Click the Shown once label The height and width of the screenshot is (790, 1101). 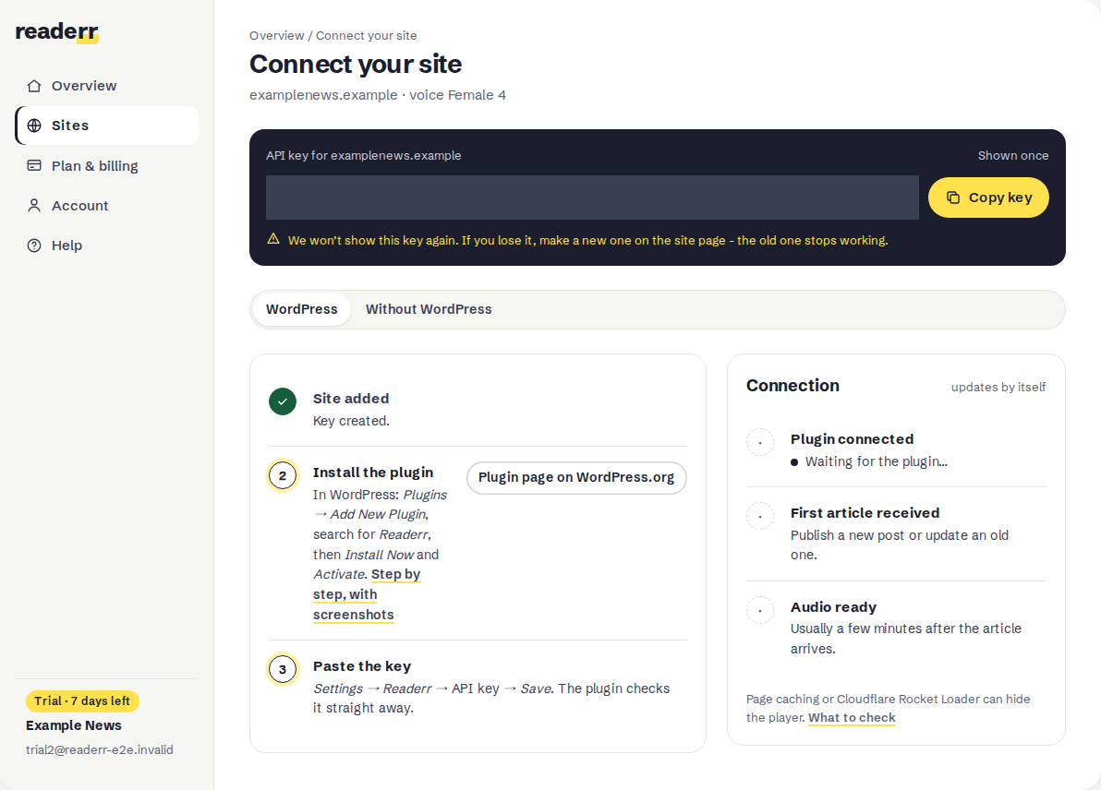(1013, 156)
